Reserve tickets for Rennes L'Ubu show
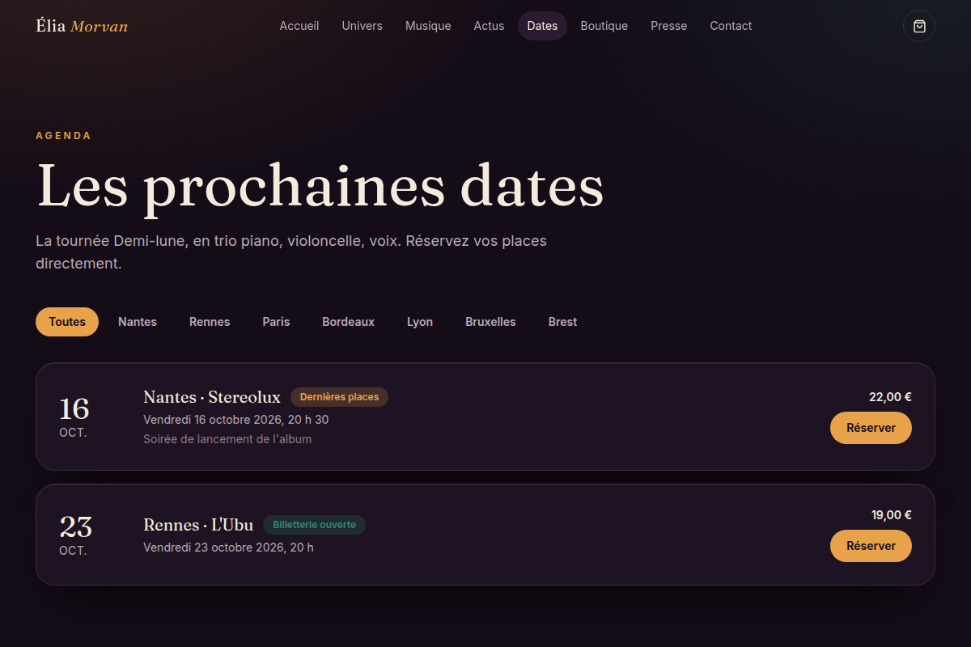Viewport: 971px width, 647px height. 871,546
